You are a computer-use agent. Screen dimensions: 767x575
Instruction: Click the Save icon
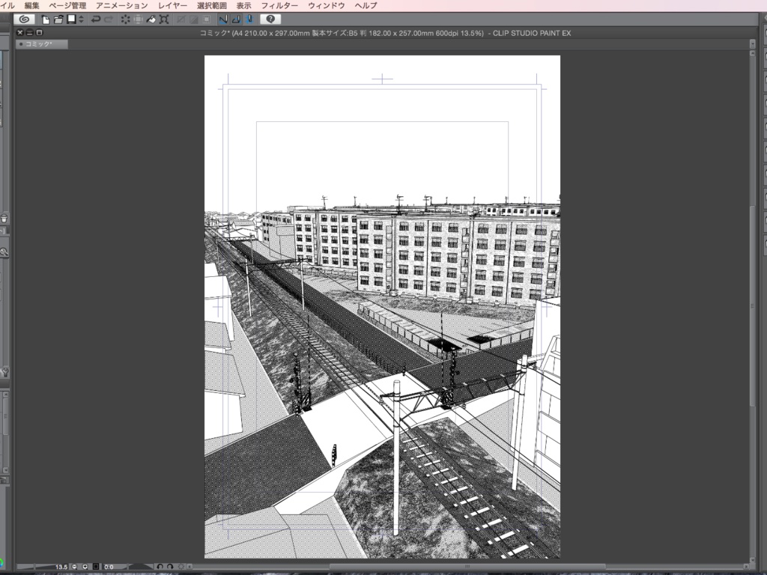pyautogui.click(x=70, y=20)
